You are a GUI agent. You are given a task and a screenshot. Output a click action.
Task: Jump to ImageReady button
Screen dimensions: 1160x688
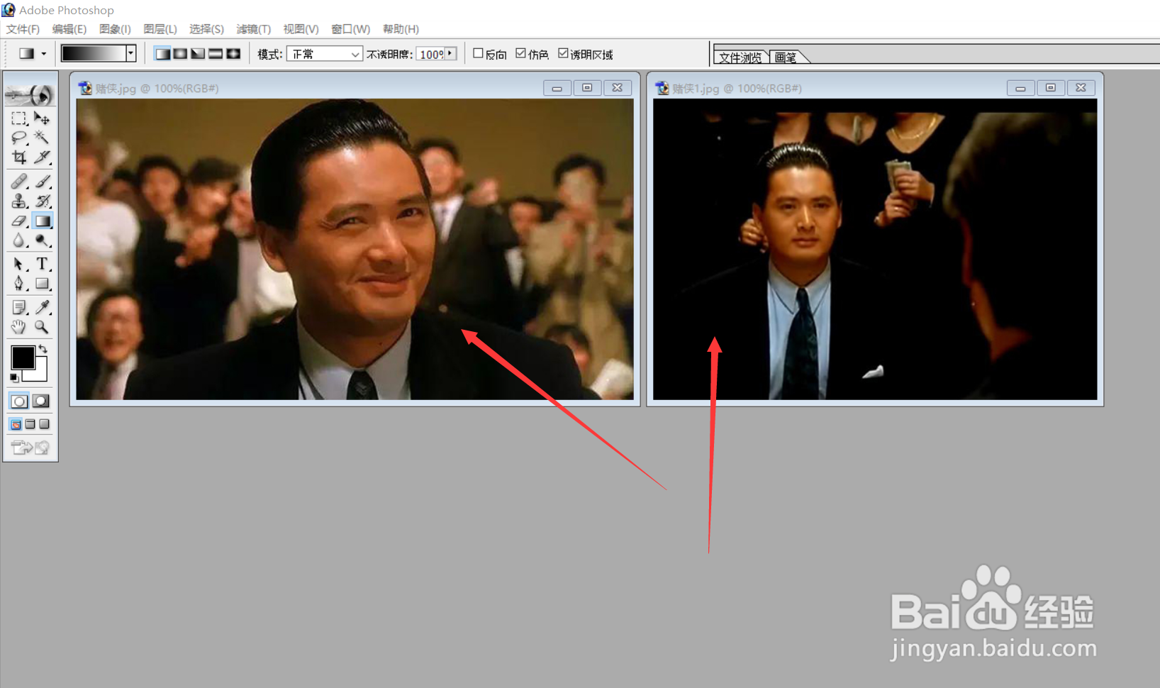[30, 447]
